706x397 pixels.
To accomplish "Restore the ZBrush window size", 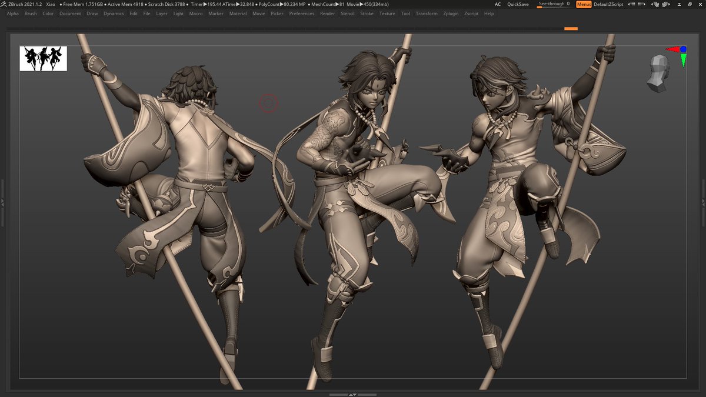I will coord(690,4).
